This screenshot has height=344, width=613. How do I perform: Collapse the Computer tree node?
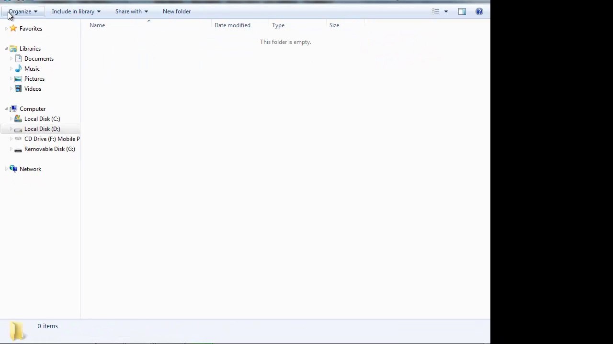6,109
